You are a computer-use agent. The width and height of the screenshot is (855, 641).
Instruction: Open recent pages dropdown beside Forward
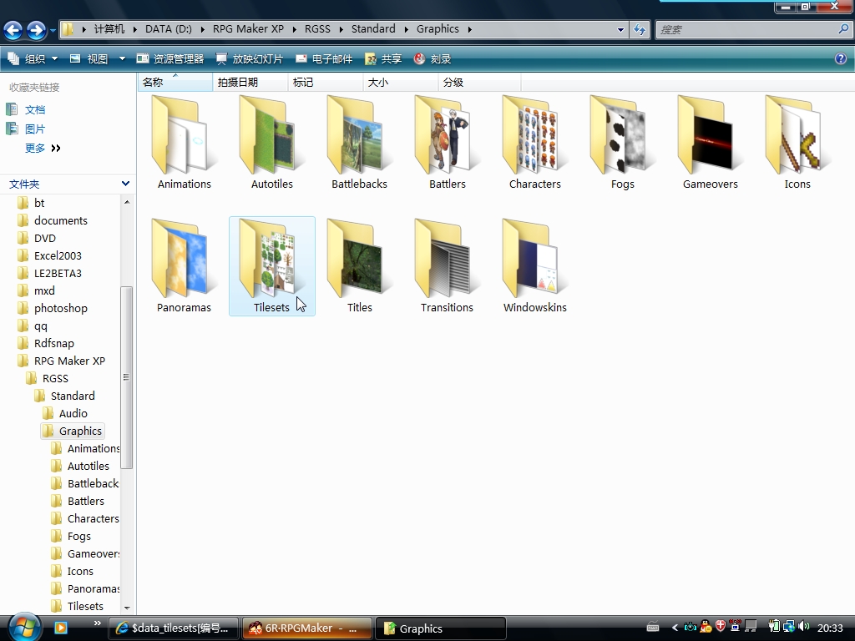tap(53, 31)
